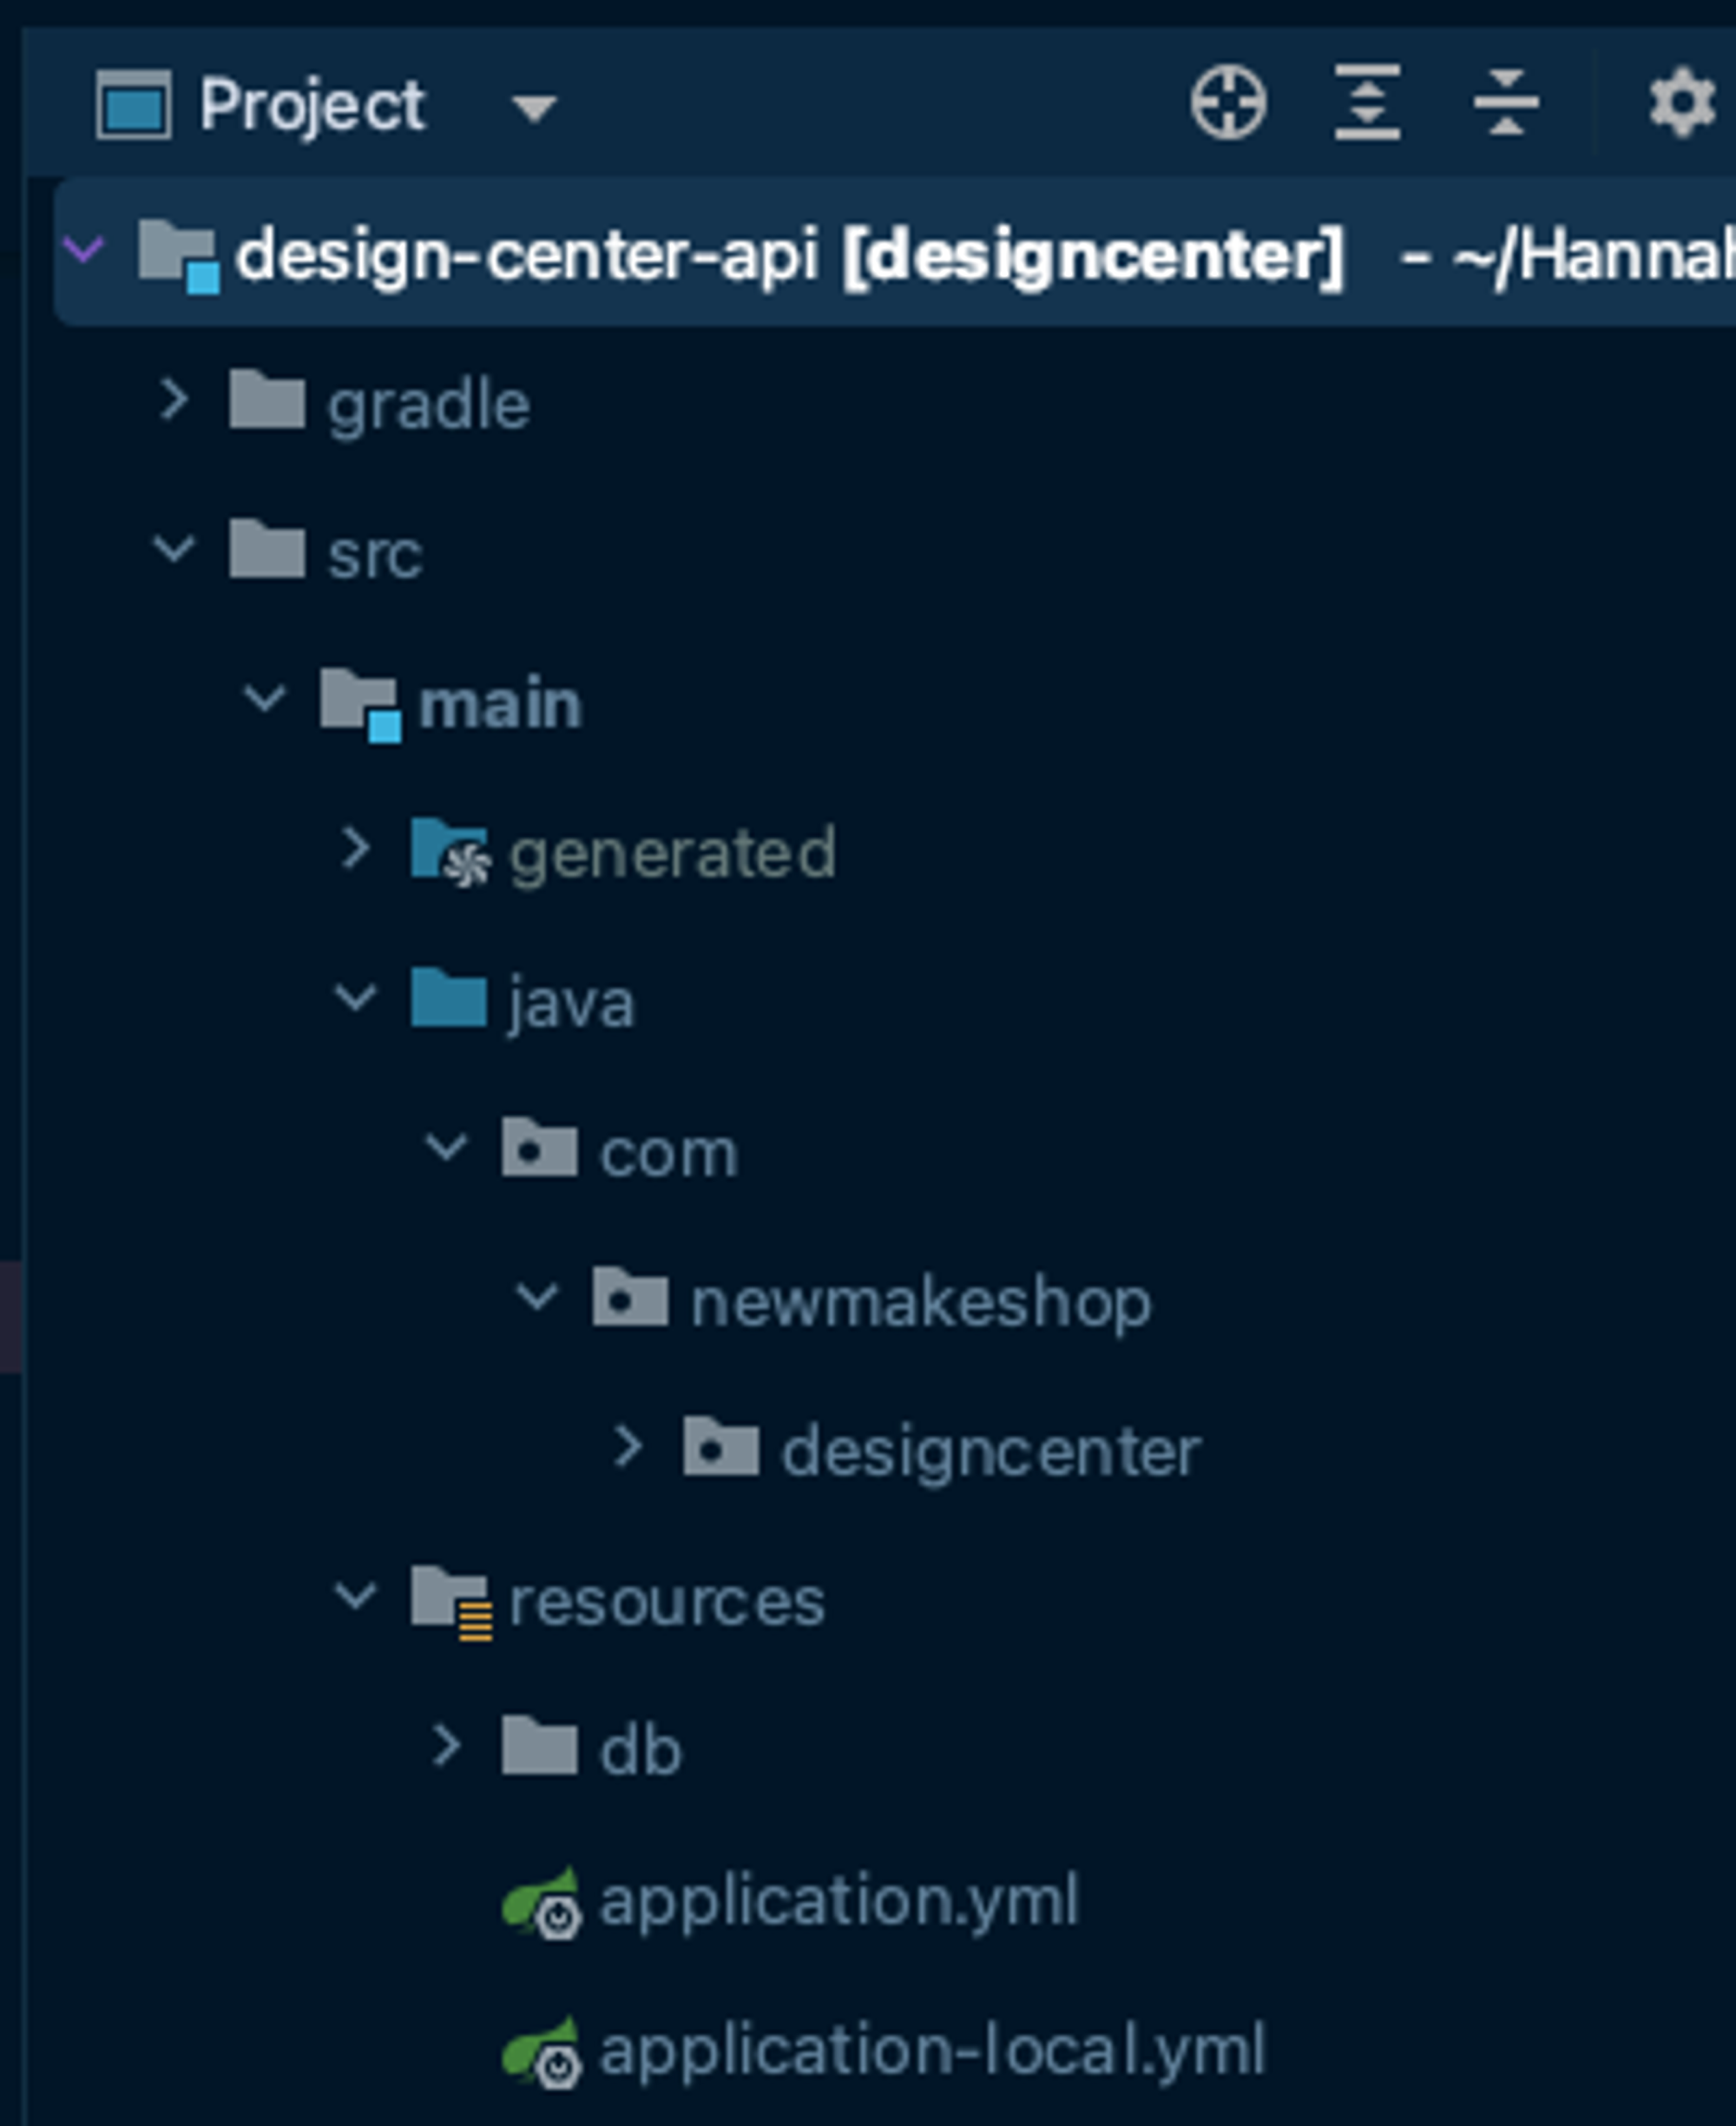This screenshot has height=2126, width=1736.
Task: Expand the db folder chevron
Action: (x=446, y=1746)
